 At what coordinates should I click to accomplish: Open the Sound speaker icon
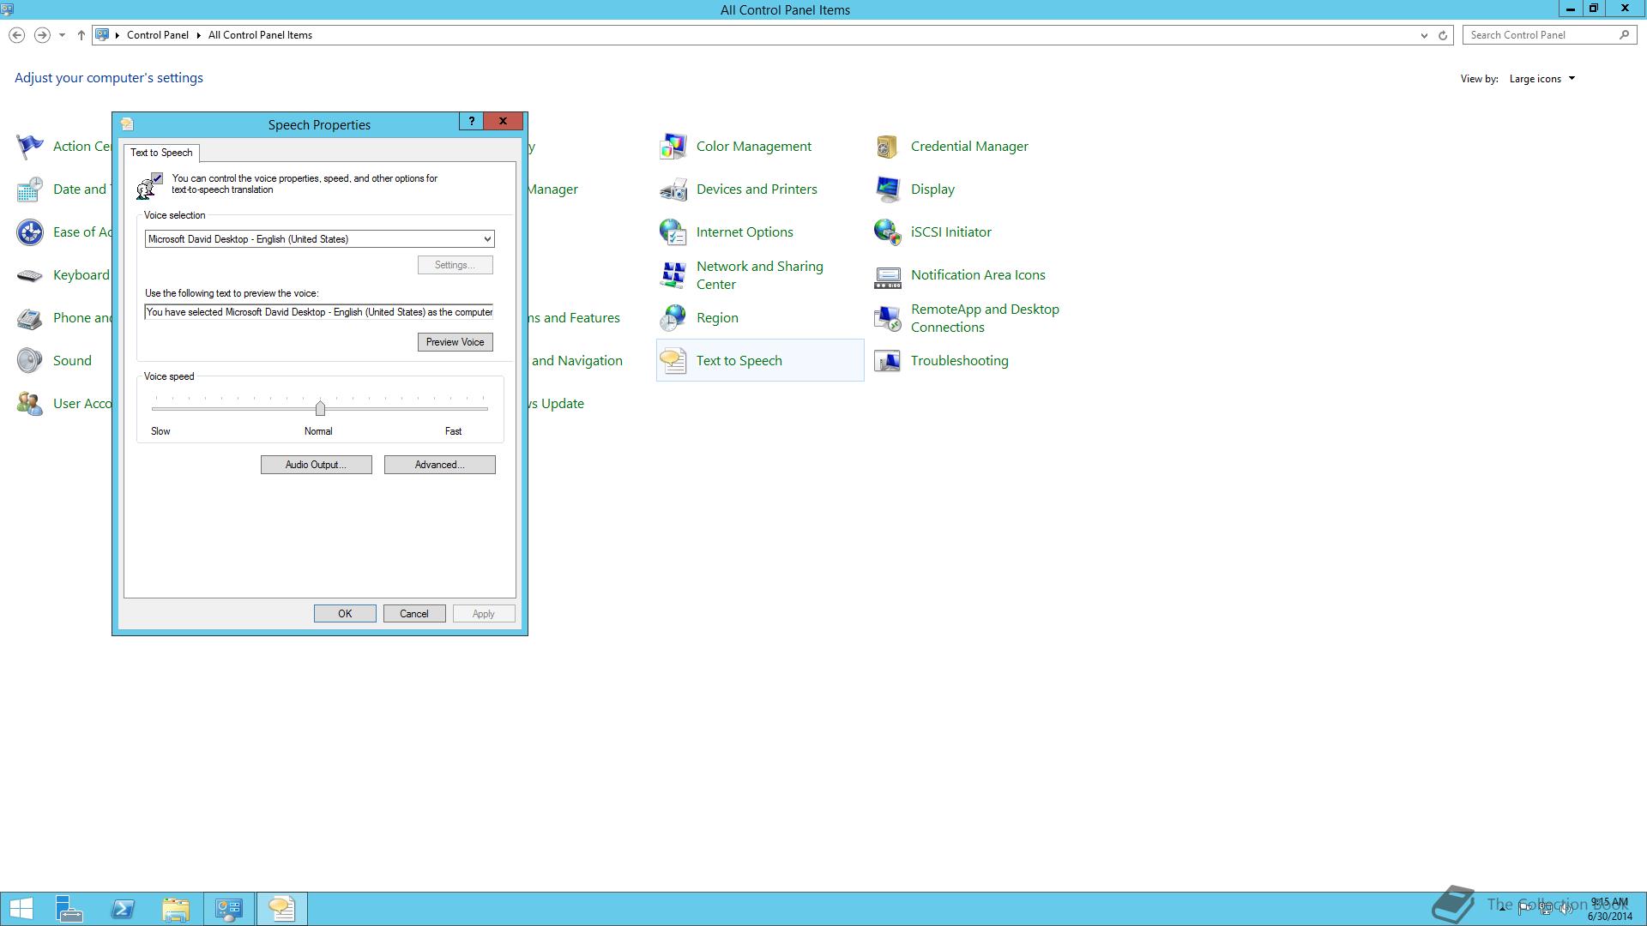(30, 361)
